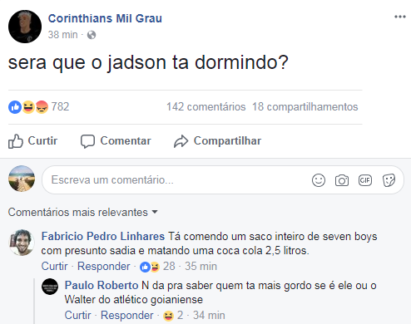
Task: Open the 18 compartilhamentos link
Action: pos(305,107)
